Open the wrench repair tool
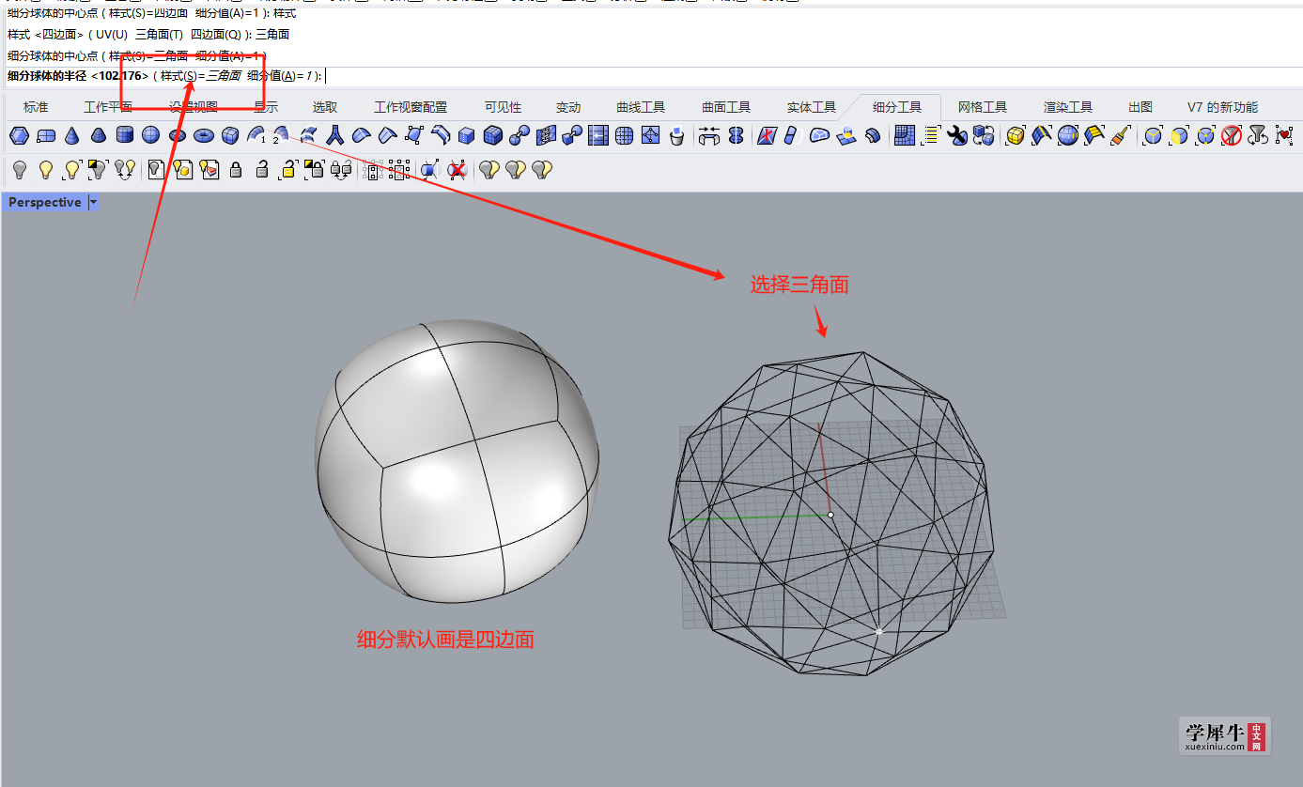 [x=957, y=137]
